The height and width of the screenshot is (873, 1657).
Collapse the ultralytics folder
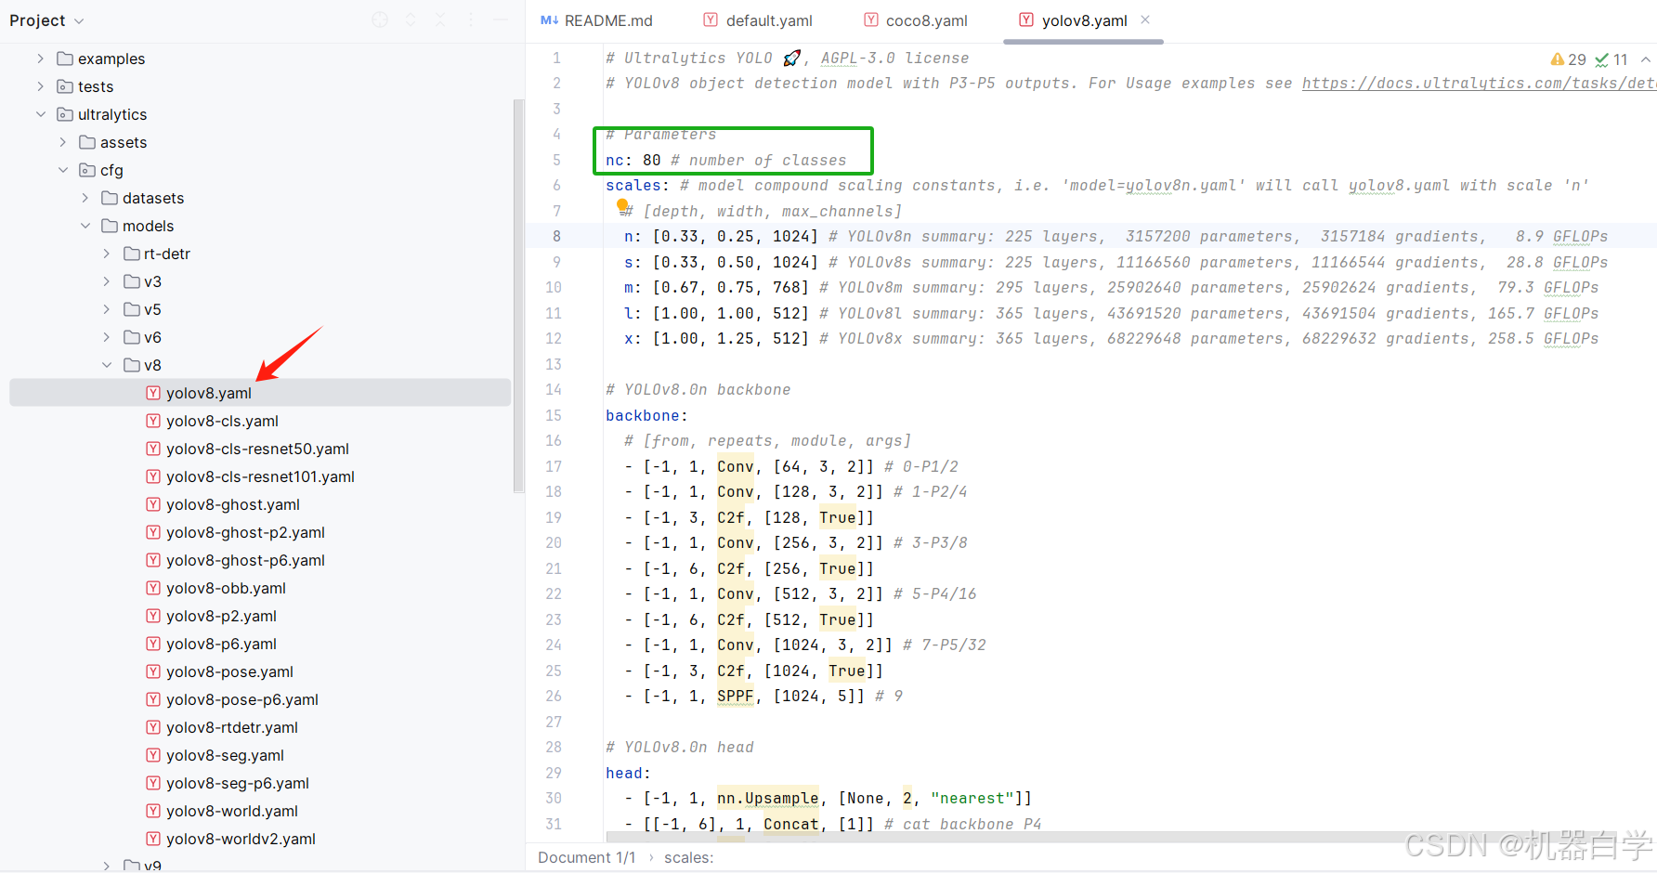tap(41, 114)
